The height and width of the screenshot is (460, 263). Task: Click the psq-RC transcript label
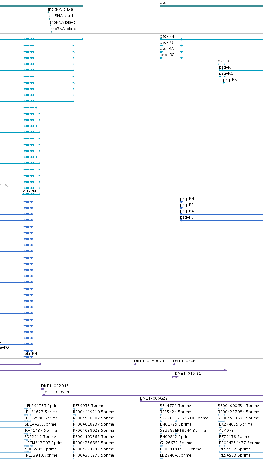167,55
